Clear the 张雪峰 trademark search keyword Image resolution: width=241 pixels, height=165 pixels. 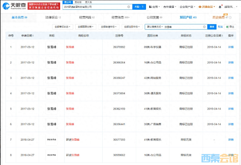[x=204, y=27]
